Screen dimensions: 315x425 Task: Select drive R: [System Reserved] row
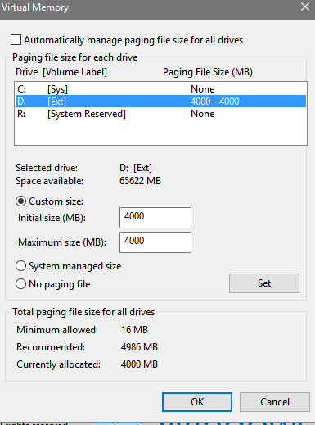[160, 114]
